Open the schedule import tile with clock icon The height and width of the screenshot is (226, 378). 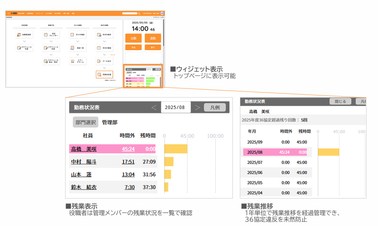coord(51,61)
